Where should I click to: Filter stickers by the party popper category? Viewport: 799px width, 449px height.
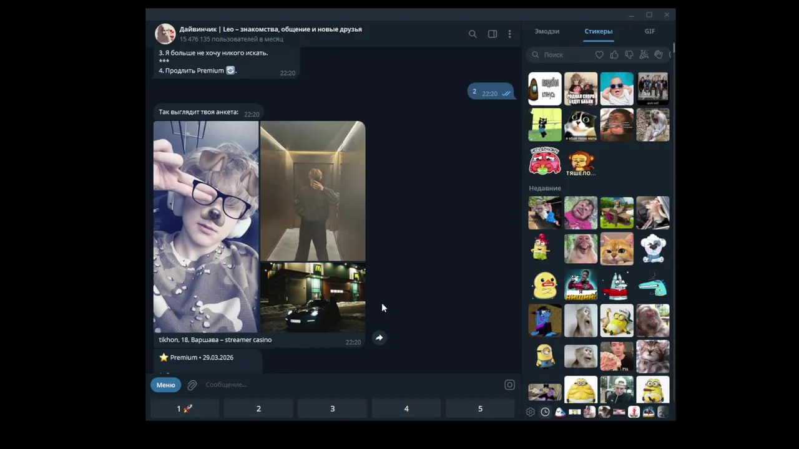click(x=644, y=55)
